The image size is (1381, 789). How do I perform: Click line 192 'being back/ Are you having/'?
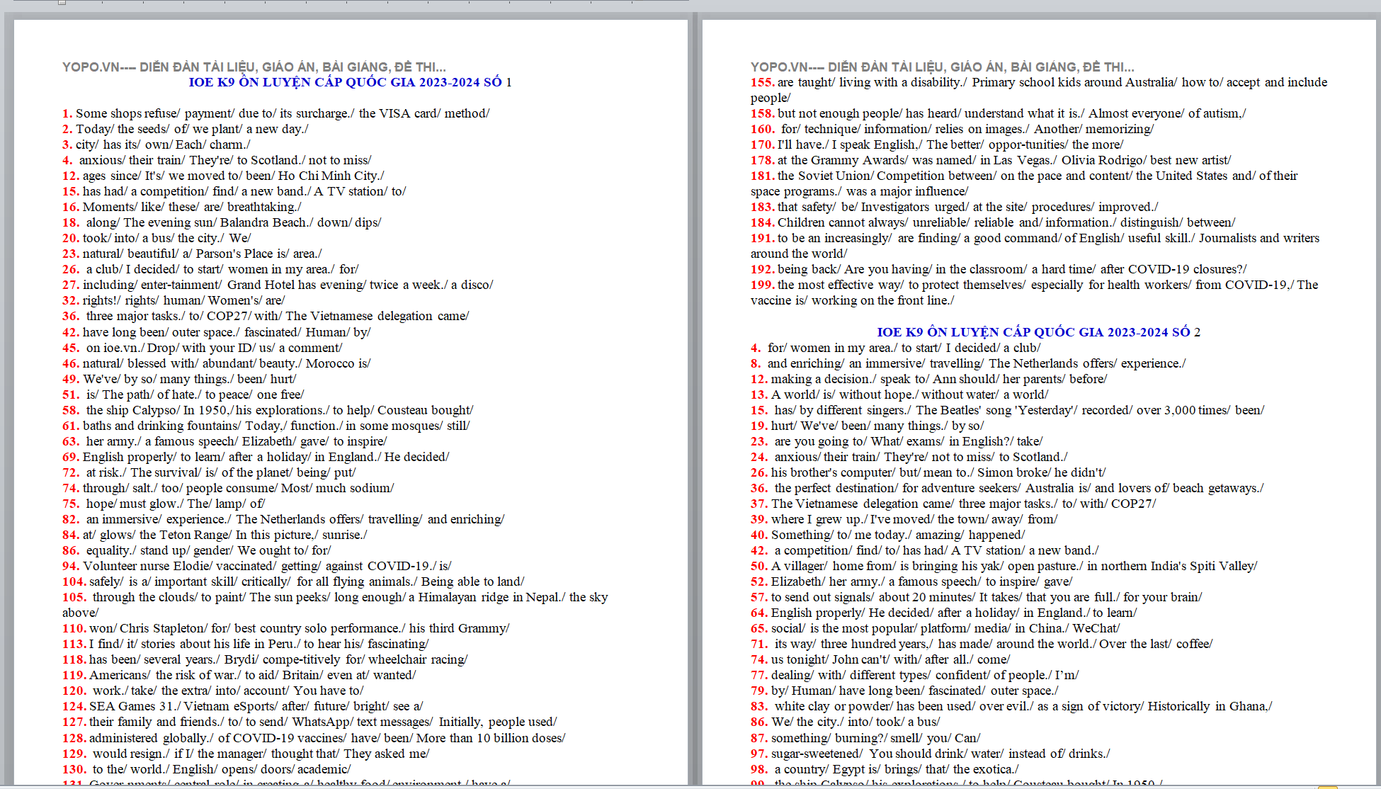click(x=999, y=269)
